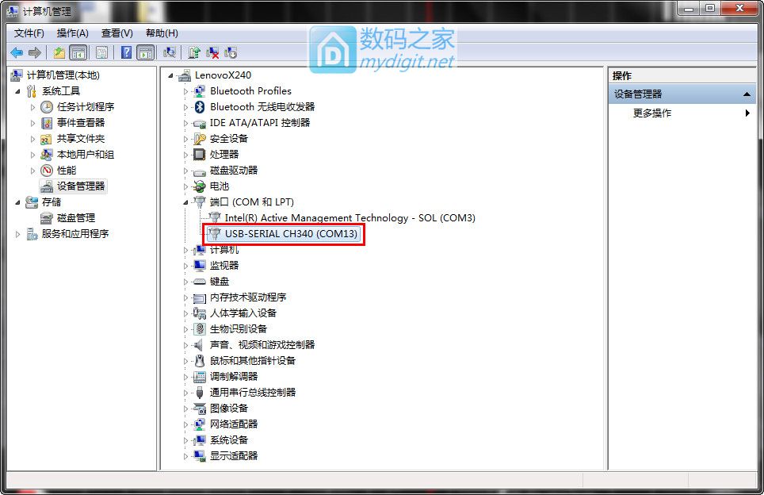Click the Back arrow toolbar icon

[17, 52]
